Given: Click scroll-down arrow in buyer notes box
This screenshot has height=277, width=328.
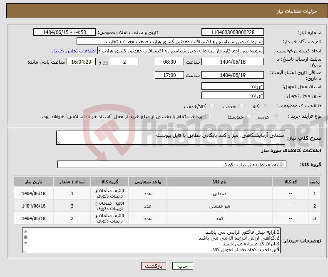Looking at the screenshot, I should point(25,249).
